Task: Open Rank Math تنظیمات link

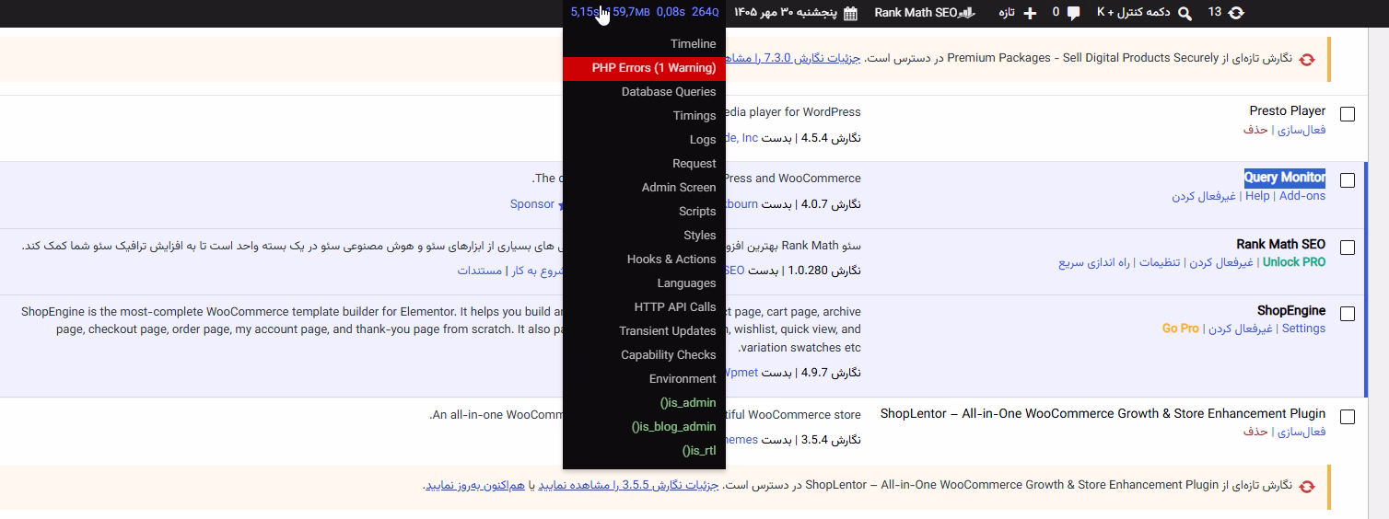Action: (1160, 262)
